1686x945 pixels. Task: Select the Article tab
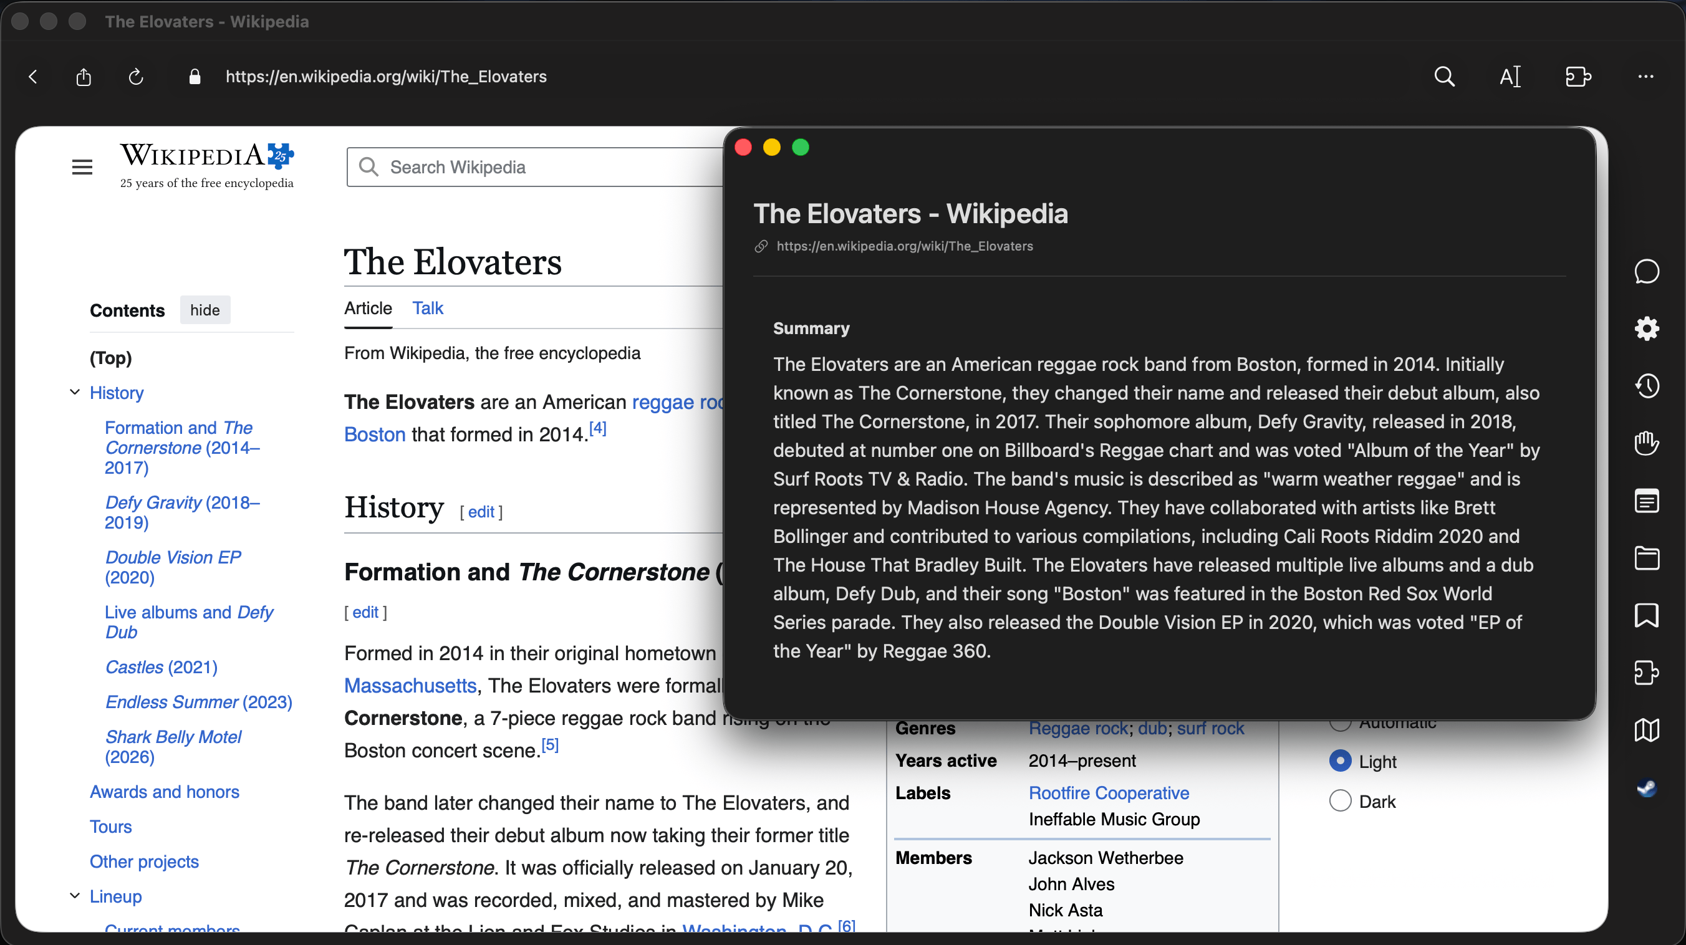click(368, 307)
